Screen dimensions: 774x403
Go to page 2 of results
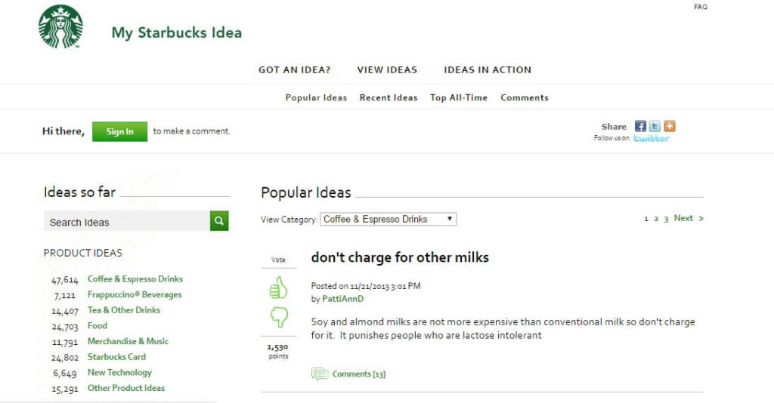tap(656, 219)
